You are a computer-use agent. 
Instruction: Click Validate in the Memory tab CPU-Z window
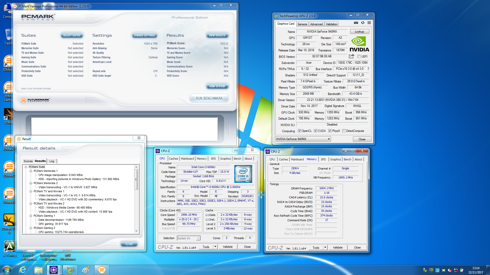pyautogui.click(x=338, y=248)
